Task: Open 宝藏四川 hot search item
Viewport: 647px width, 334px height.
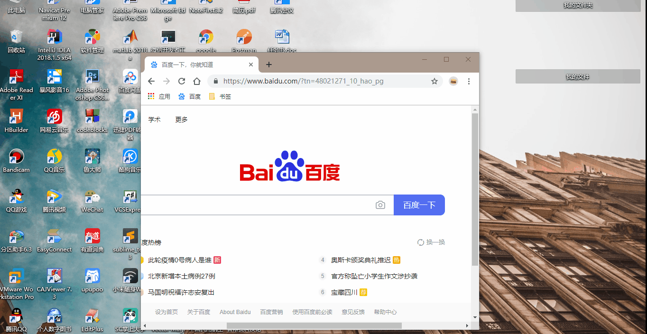Action: point(344,292)
